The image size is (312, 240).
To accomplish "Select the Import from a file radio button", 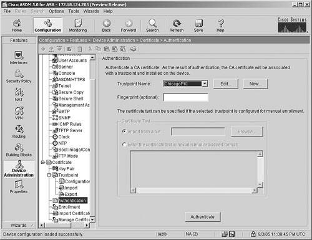I will (x=124, y=132).
